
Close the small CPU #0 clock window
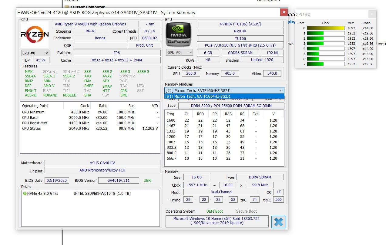(372, 14)
